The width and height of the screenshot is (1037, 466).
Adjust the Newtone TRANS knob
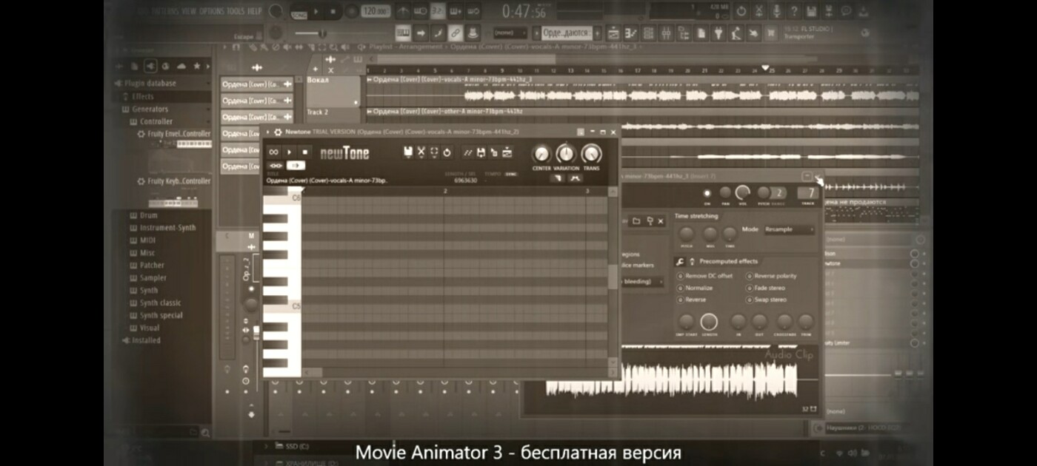pos(591,154)
